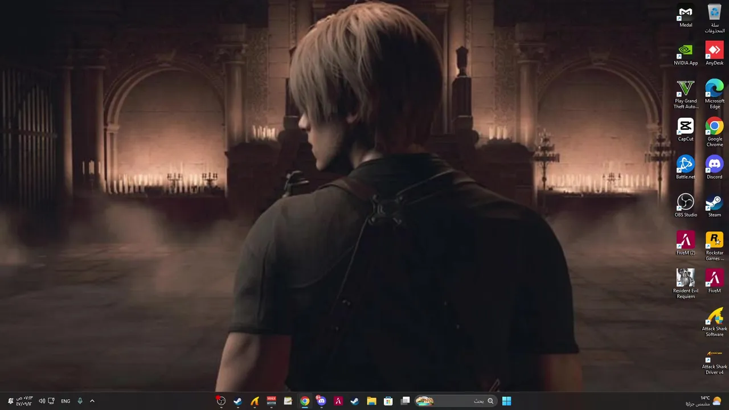Select the OBS Studio desktop icon
Viewport: 729px width, 410px height.
(686, 206)
